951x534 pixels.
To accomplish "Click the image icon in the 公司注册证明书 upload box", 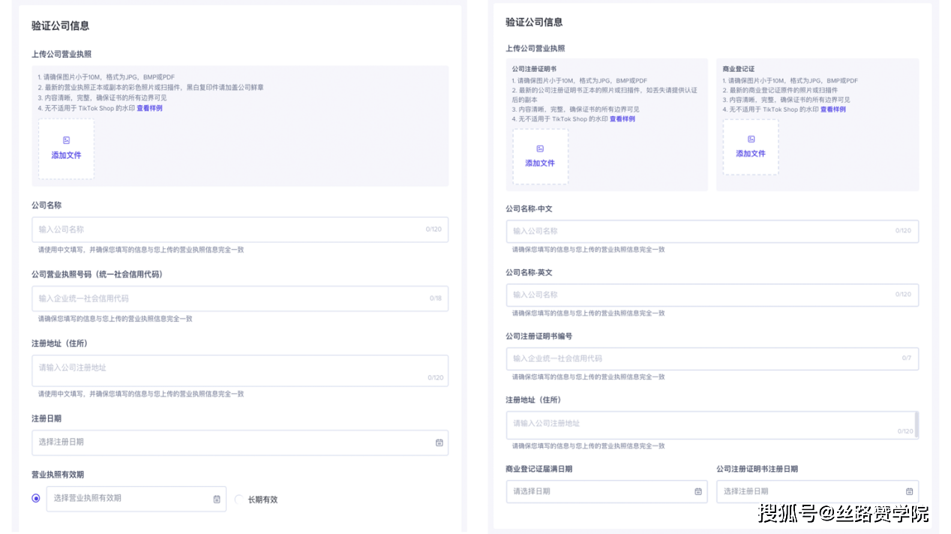I will [540, 148].
